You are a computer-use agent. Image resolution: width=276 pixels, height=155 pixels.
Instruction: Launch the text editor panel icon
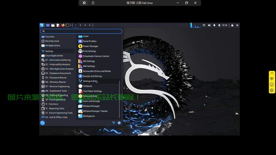pyautogui.click(x=58, y=25)
